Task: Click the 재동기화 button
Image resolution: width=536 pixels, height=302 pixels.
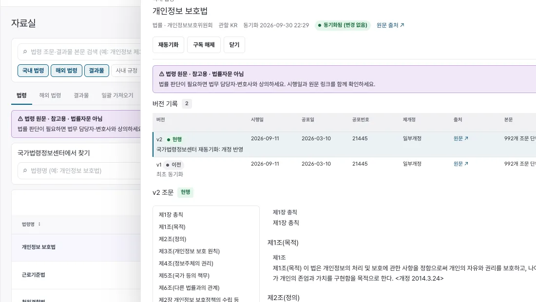Action: (x=168, y=45)
